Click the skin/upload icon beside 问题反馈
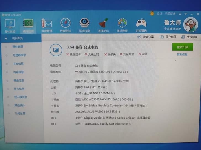Image resolution: width=201 pixels, height=150 pixels. (x=180, y=13)
